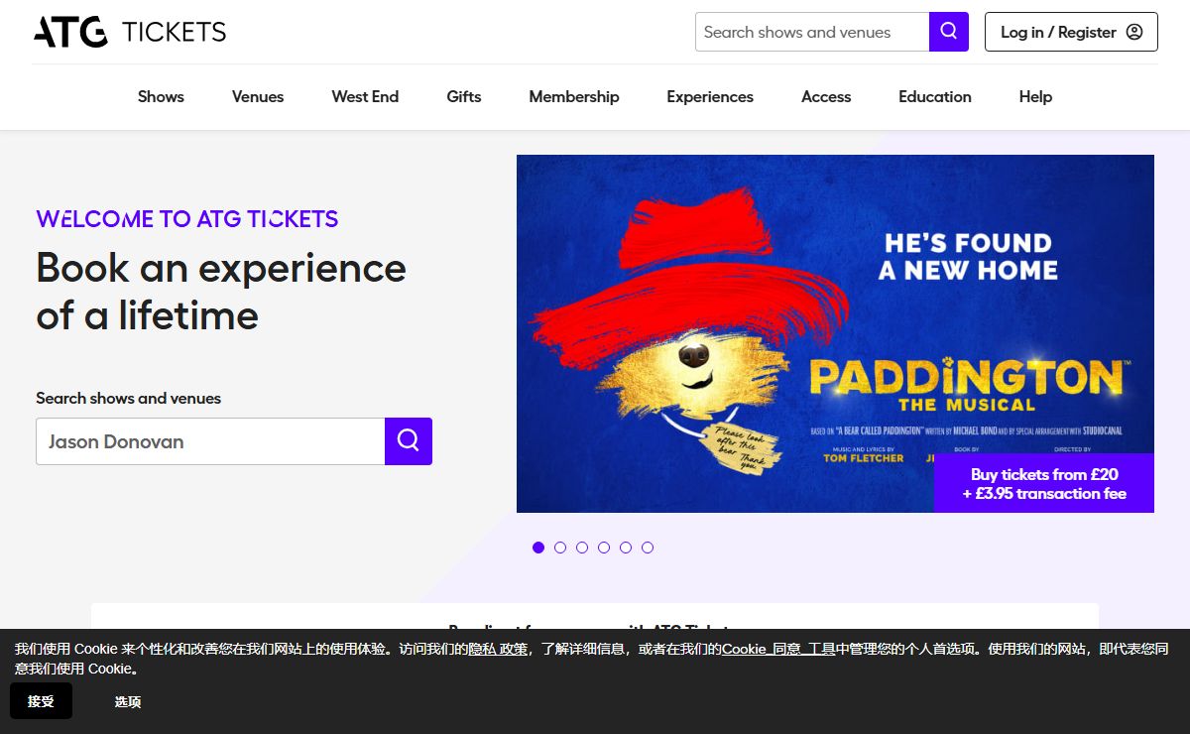Open the Access menu item

click(826, 96)
